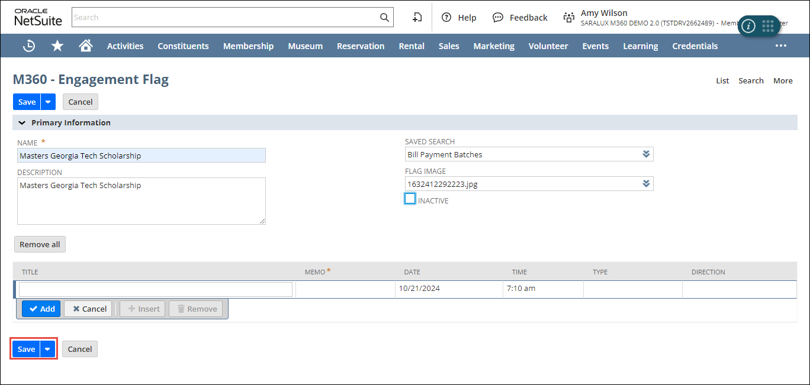The image size is (810, 385).
Task: Collapse the Primary Information section
Action: pos(22,123)
